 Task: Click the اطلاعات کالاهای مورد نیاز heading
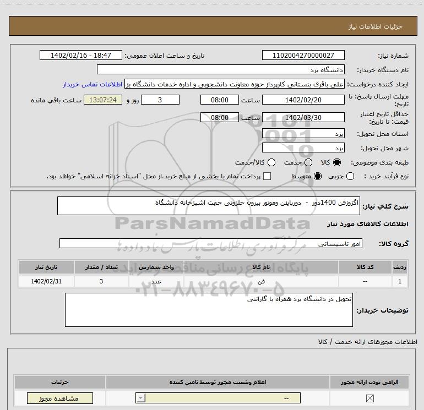coord(367,224)
